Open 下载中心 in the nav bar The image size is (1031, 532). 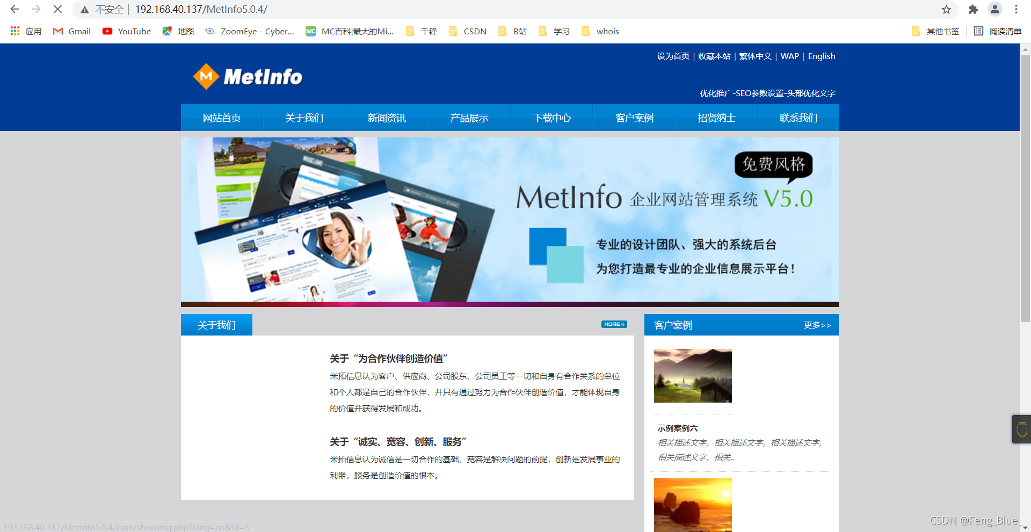[552, 118]
